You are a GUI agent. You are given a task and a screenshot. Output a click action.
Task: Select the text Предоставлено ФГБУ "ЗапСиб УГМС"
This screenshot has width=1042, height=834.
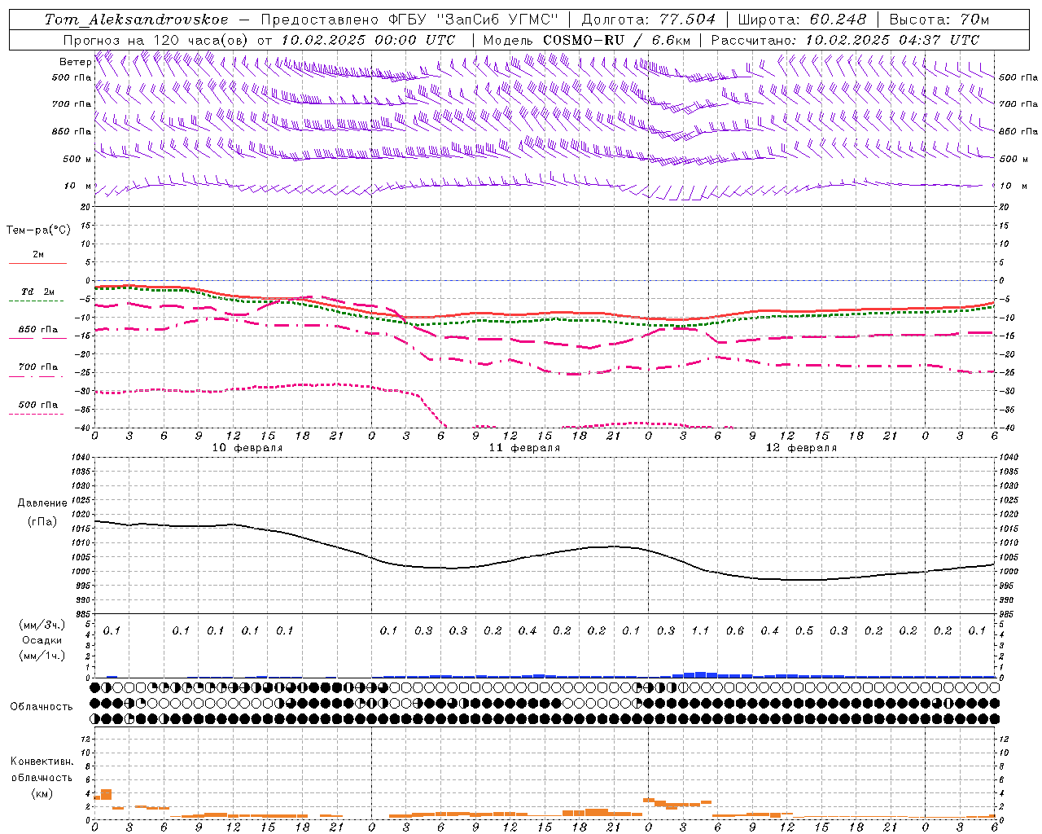pos(409,20)
